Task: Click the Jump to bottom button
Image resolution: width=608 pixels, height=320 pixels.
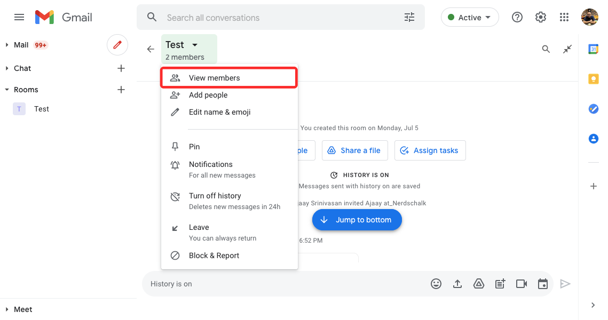Action: [357, 220]
